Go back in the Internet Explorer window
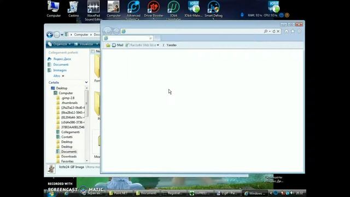This screenshot has width=350, height=197. (x=108, y=31)
